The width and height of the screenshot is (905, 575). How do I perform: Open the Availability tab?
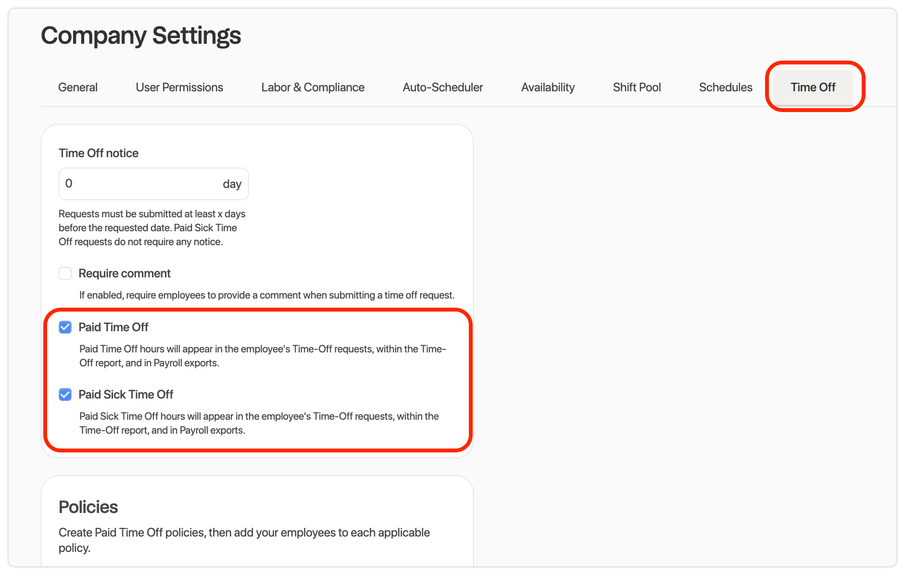pyautogui.click(x=548, y=87)
